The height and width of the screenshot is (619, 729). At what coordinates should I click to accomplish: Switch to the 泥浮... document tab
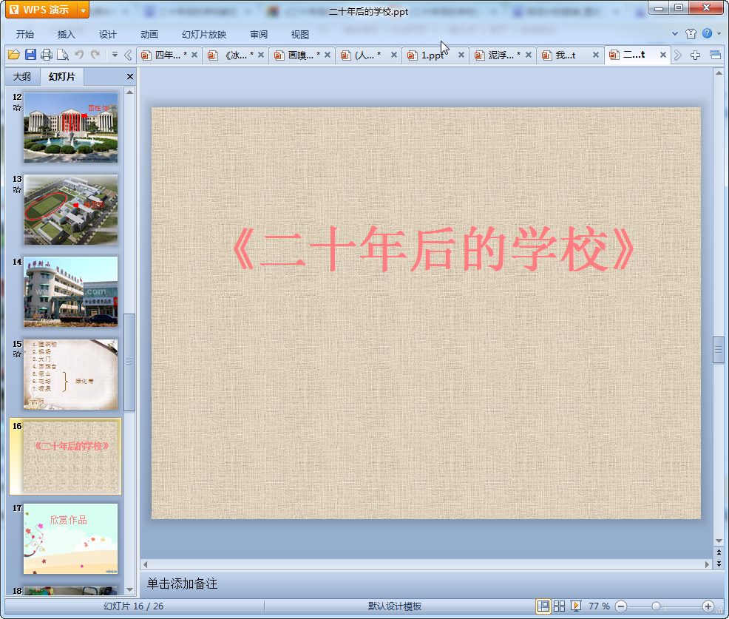tap(499, 55)
